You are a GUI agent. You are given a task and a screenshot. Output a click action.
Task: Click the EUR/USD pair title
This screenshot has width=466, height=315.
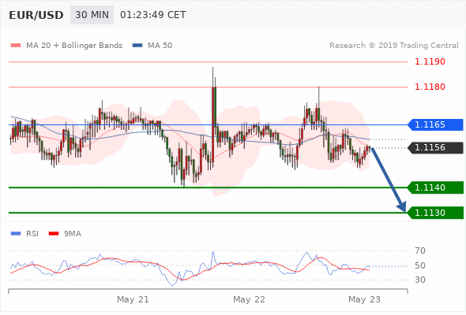(36, 15)
